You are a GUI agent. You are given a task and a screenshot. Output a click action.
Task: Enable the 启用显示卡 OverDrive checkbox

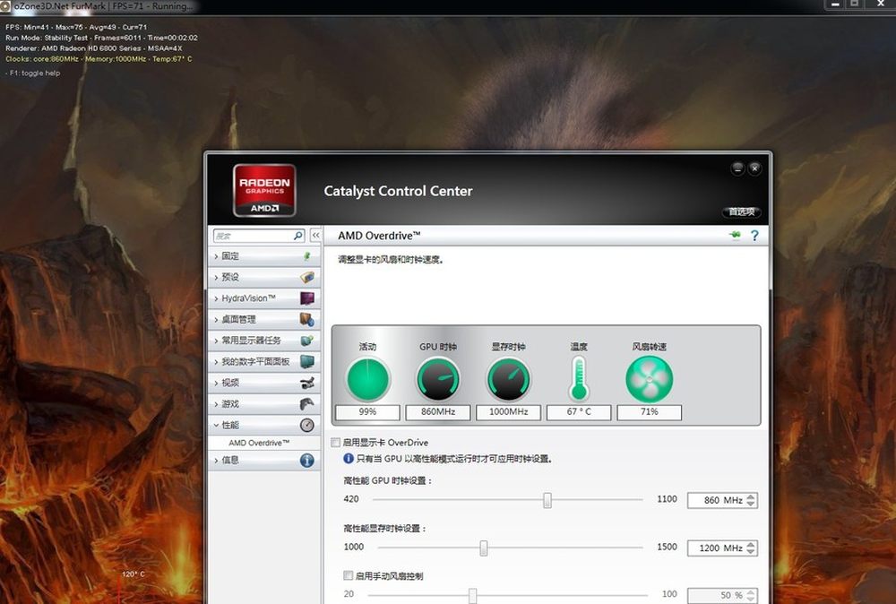pos(335,443)
